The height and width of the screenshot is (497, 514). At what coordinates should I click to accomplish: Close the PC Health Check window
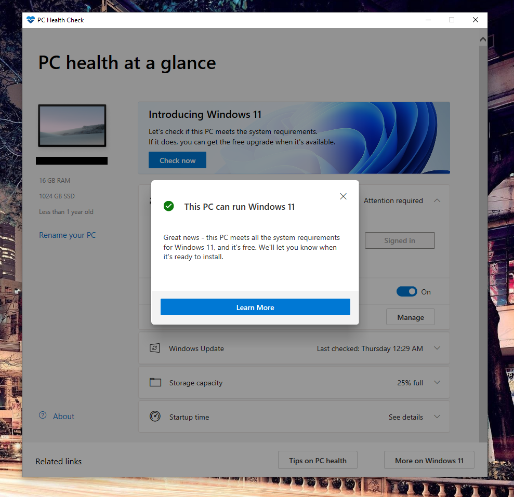coord(476,20)
